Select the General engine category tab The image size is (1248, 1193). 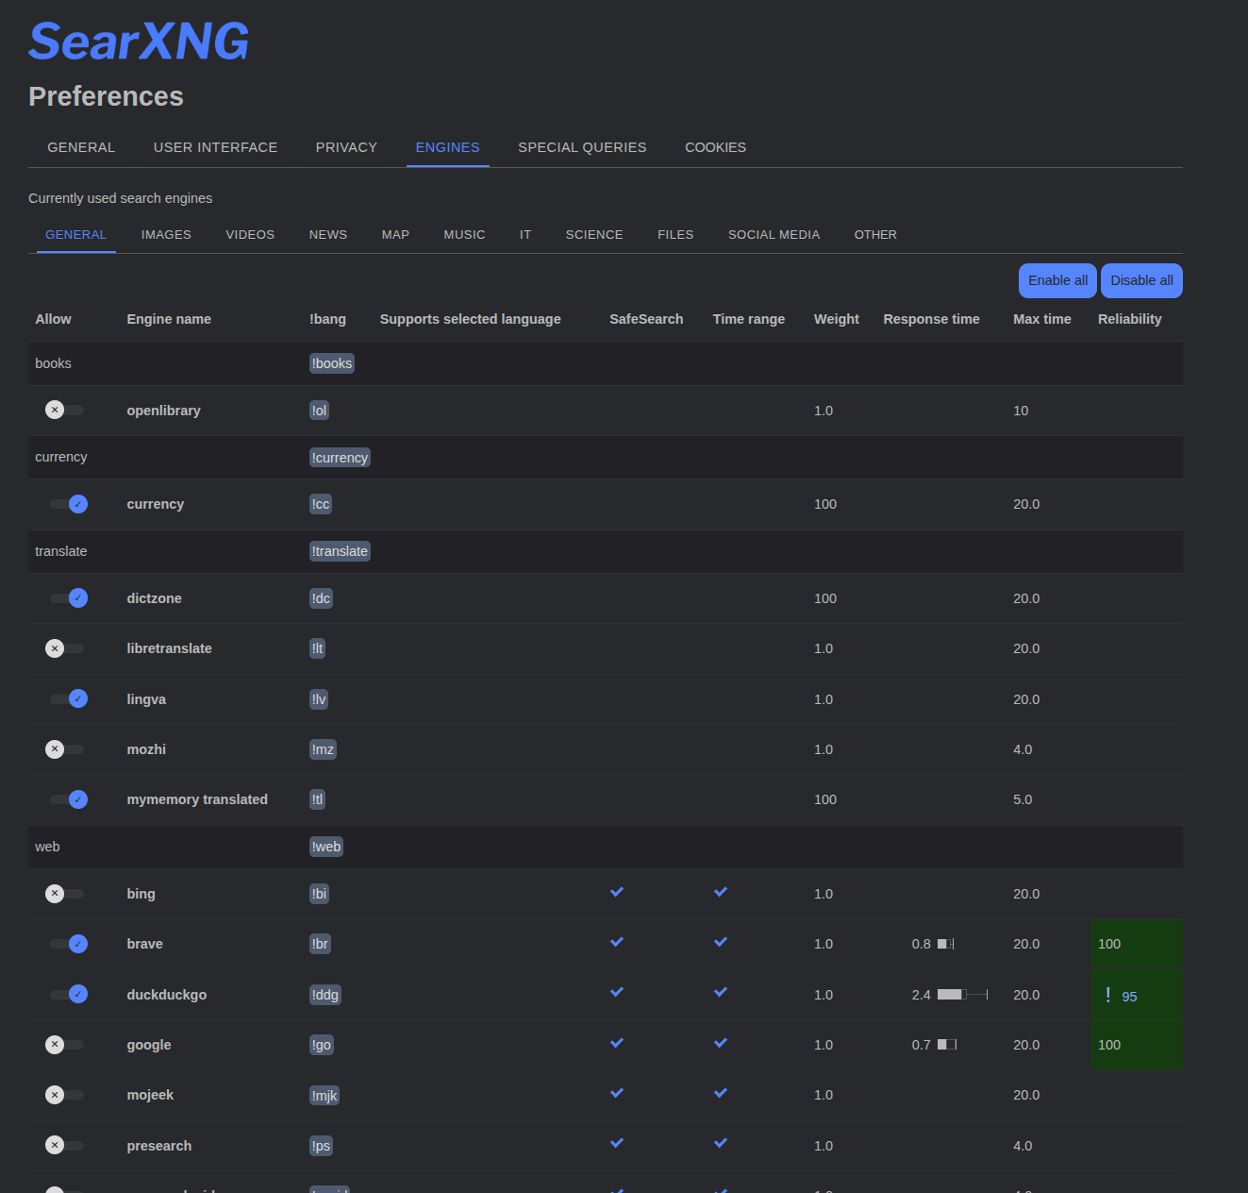click(x=76, y=234)
